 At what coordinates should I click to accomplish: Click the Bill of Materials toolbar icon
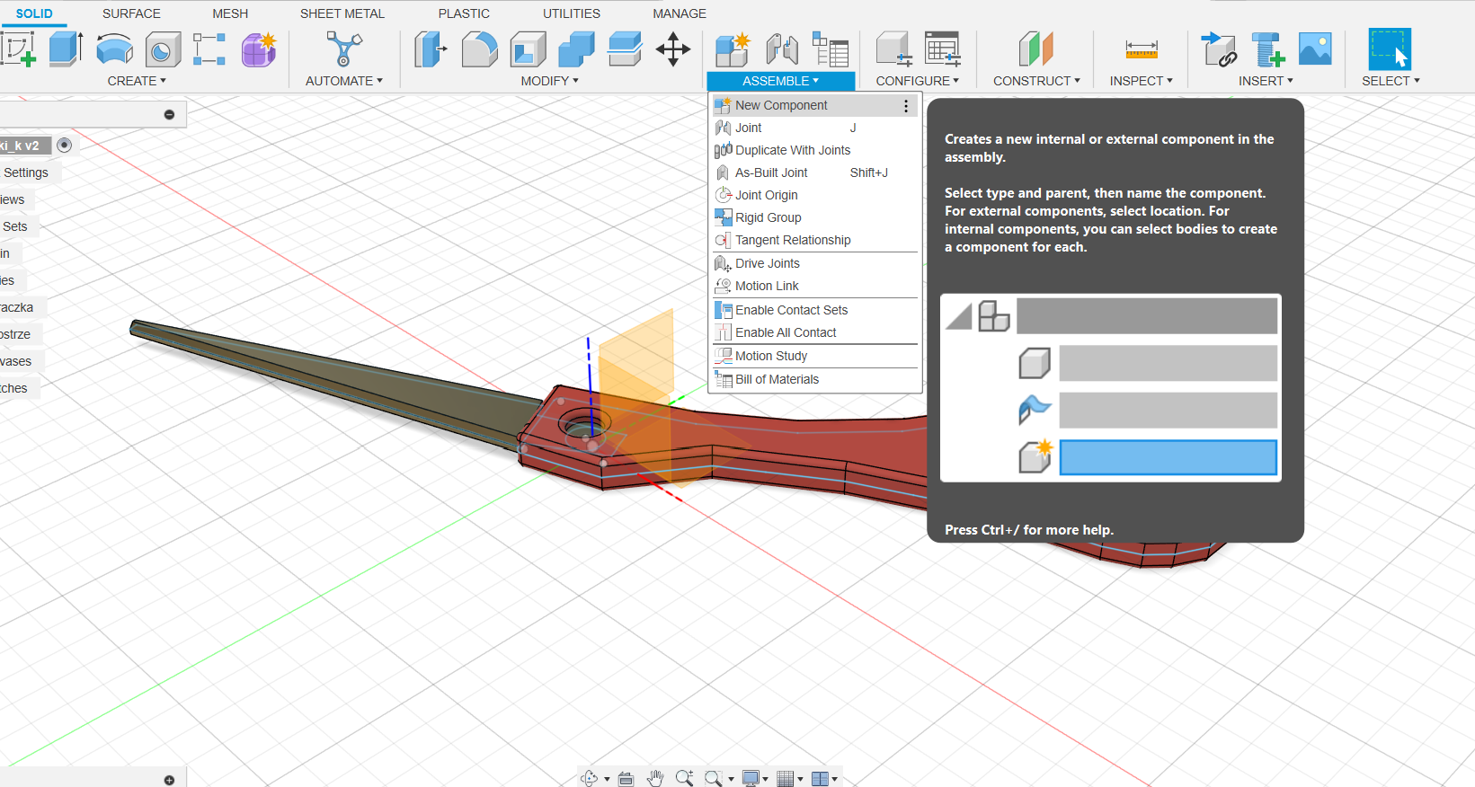831,49
